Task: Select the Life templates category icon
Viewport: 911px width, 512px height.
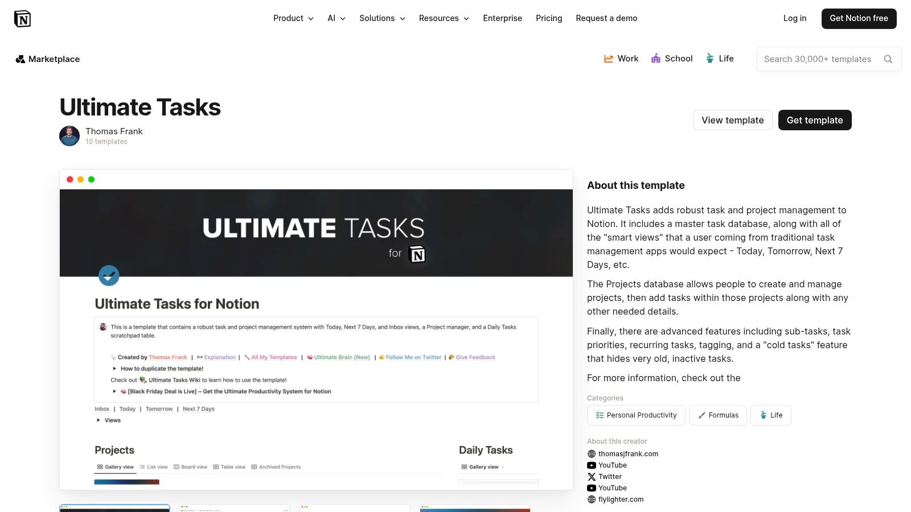Action: pos(709,58)
